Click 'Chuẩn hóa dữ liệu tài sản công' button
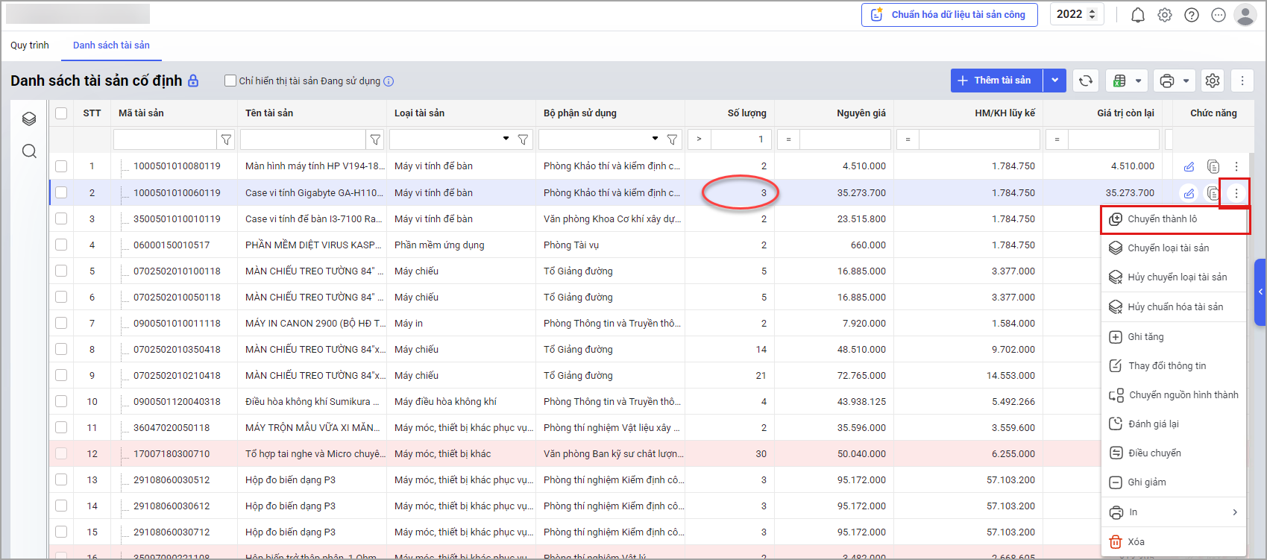 tap(949, 15)
